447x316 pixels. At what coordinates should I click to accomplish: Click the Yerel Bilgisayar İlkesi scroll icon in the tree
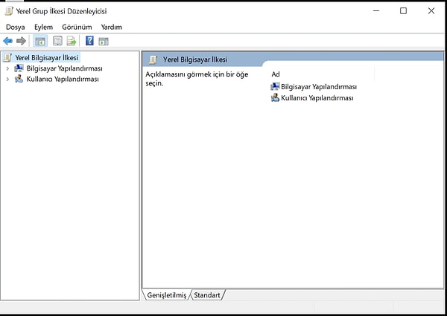pyautogui.click(x=7, y=57)
